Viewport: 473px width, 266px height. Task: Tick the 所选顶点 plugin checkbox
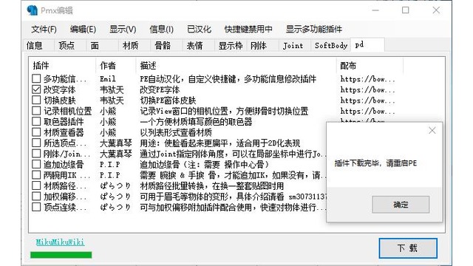point(36,143)
